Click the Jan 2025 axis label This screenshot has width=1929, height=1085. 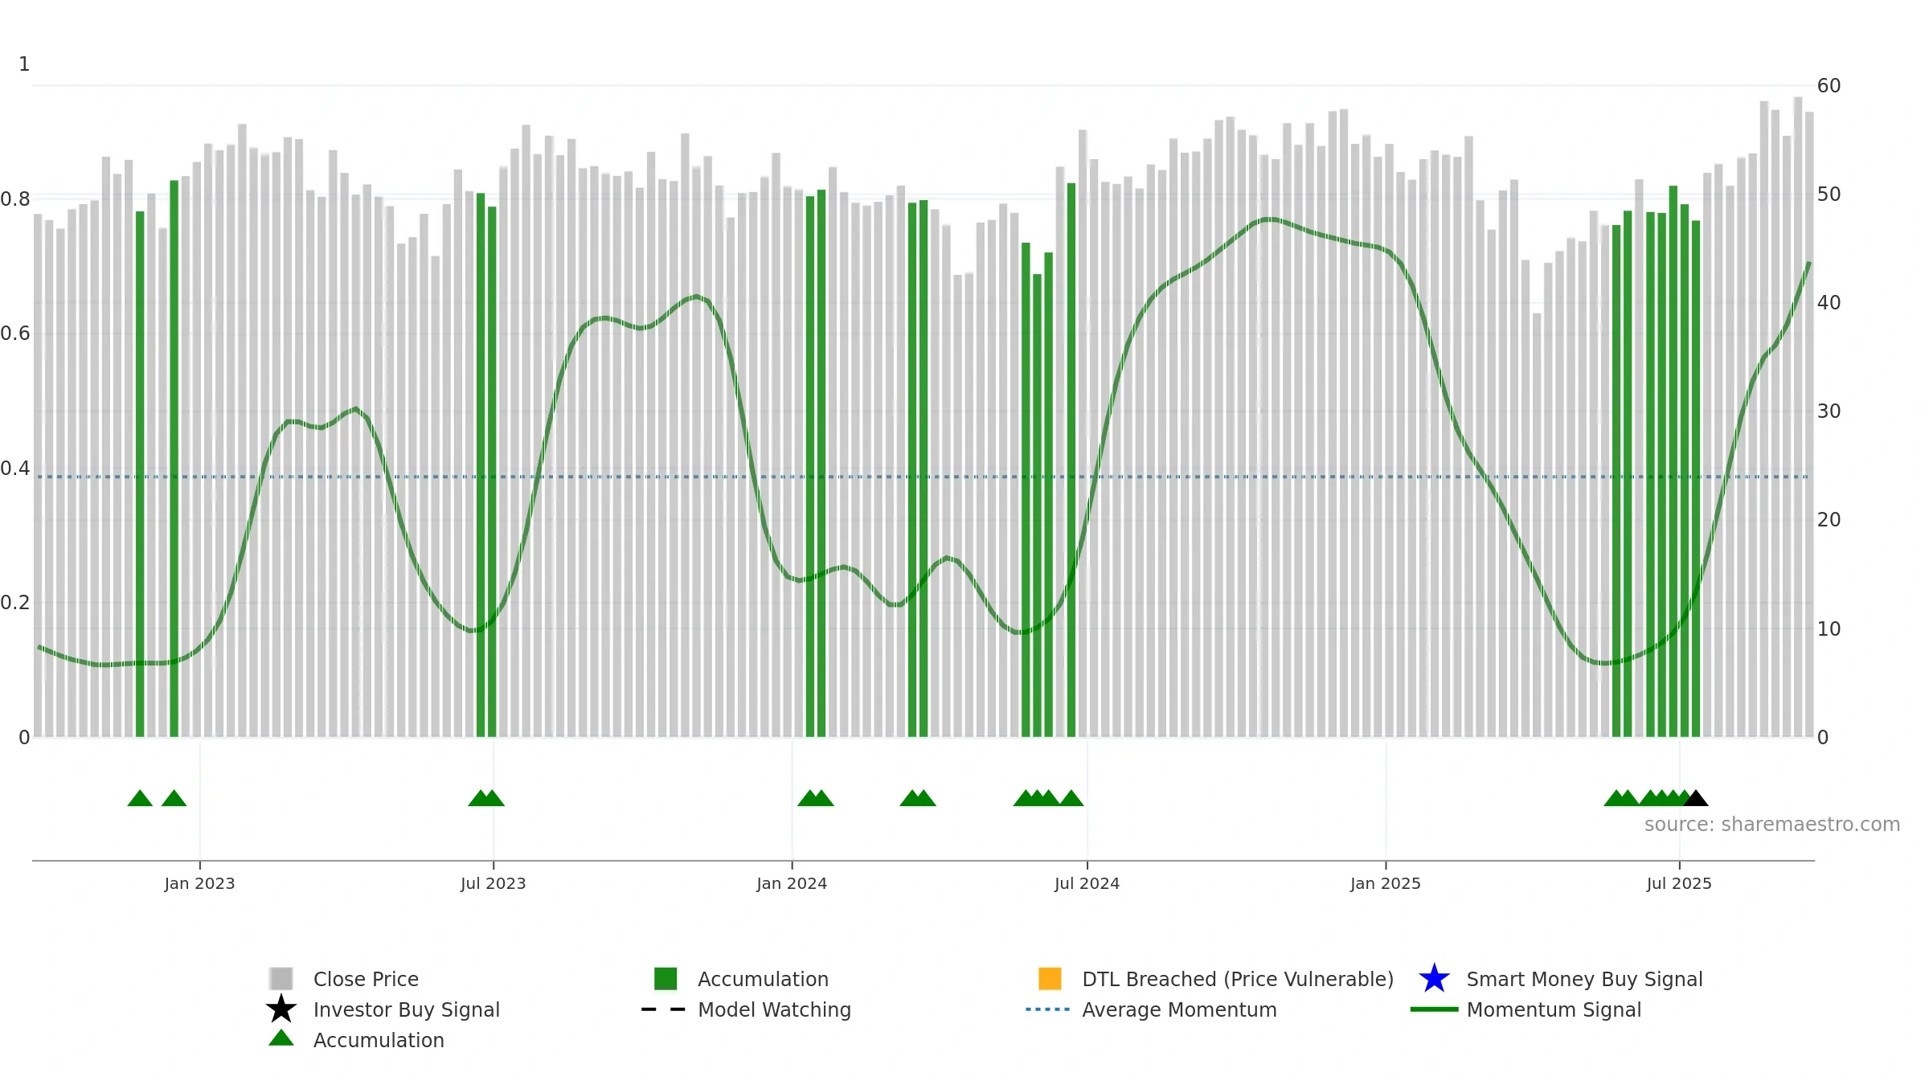1385,883
